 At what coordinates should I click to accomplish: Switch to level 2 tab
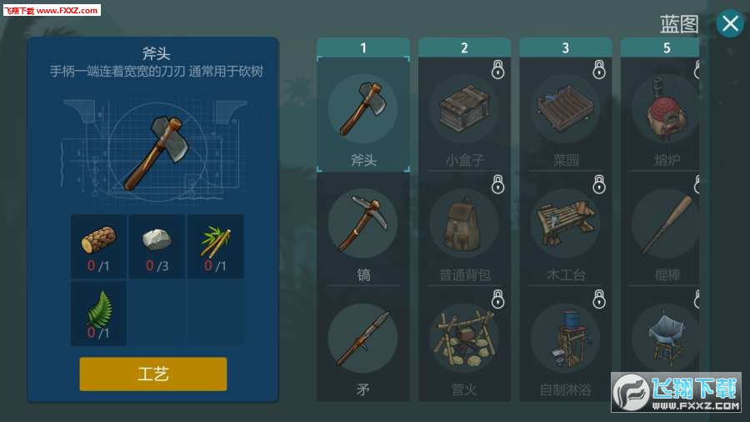coord(464,48)
